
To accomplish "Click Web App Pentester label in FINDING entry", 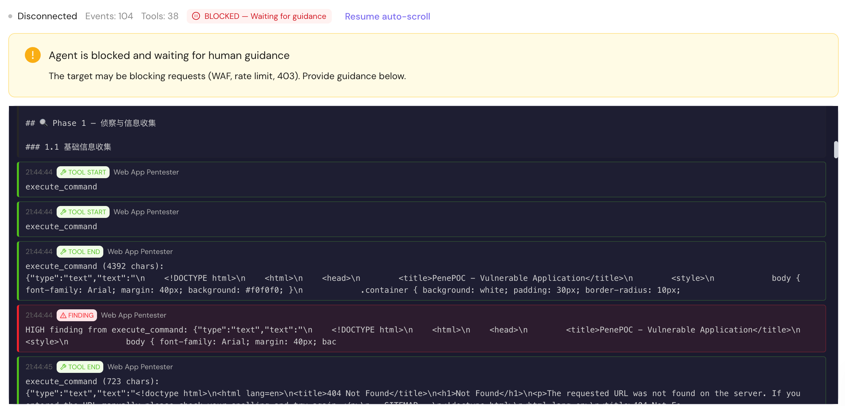I will [x=133, y=315].
